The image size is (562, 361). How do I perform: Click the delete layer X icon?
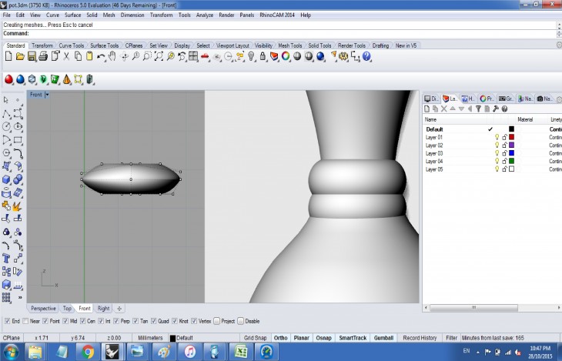click(x=444, y=109)
